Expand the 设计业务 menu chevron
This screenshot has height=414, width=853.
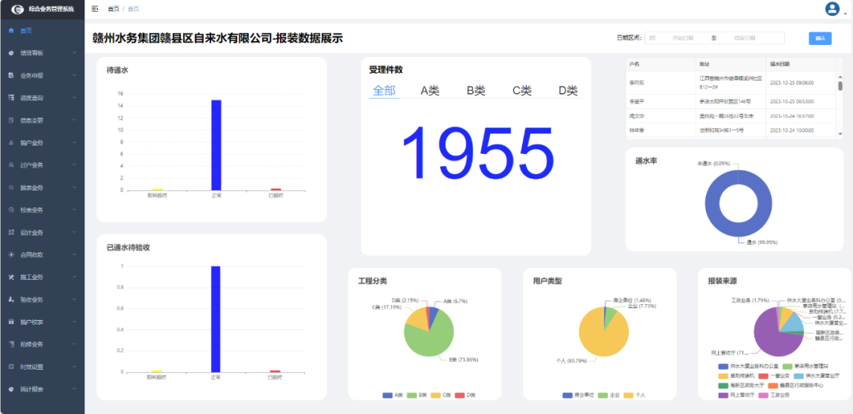tap(74, 232)
